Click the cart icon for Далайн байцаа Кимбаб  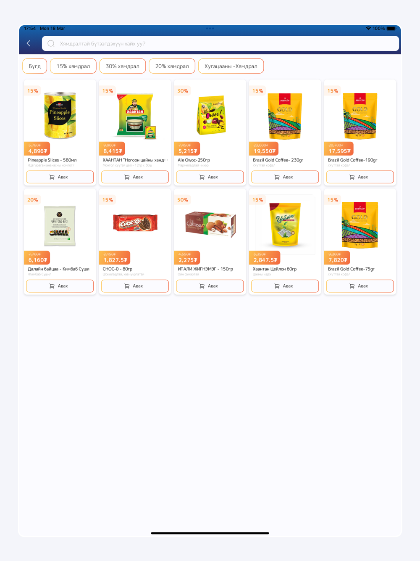click(x=52, y=286)
